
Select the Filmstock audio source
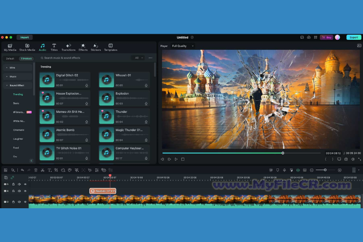[26, 58]
